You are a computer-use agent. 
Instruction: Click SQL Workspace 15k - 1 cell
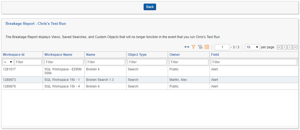64,80
